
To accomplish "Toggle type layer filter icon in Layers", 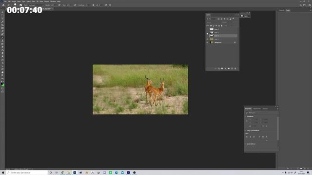I will 224,19.
